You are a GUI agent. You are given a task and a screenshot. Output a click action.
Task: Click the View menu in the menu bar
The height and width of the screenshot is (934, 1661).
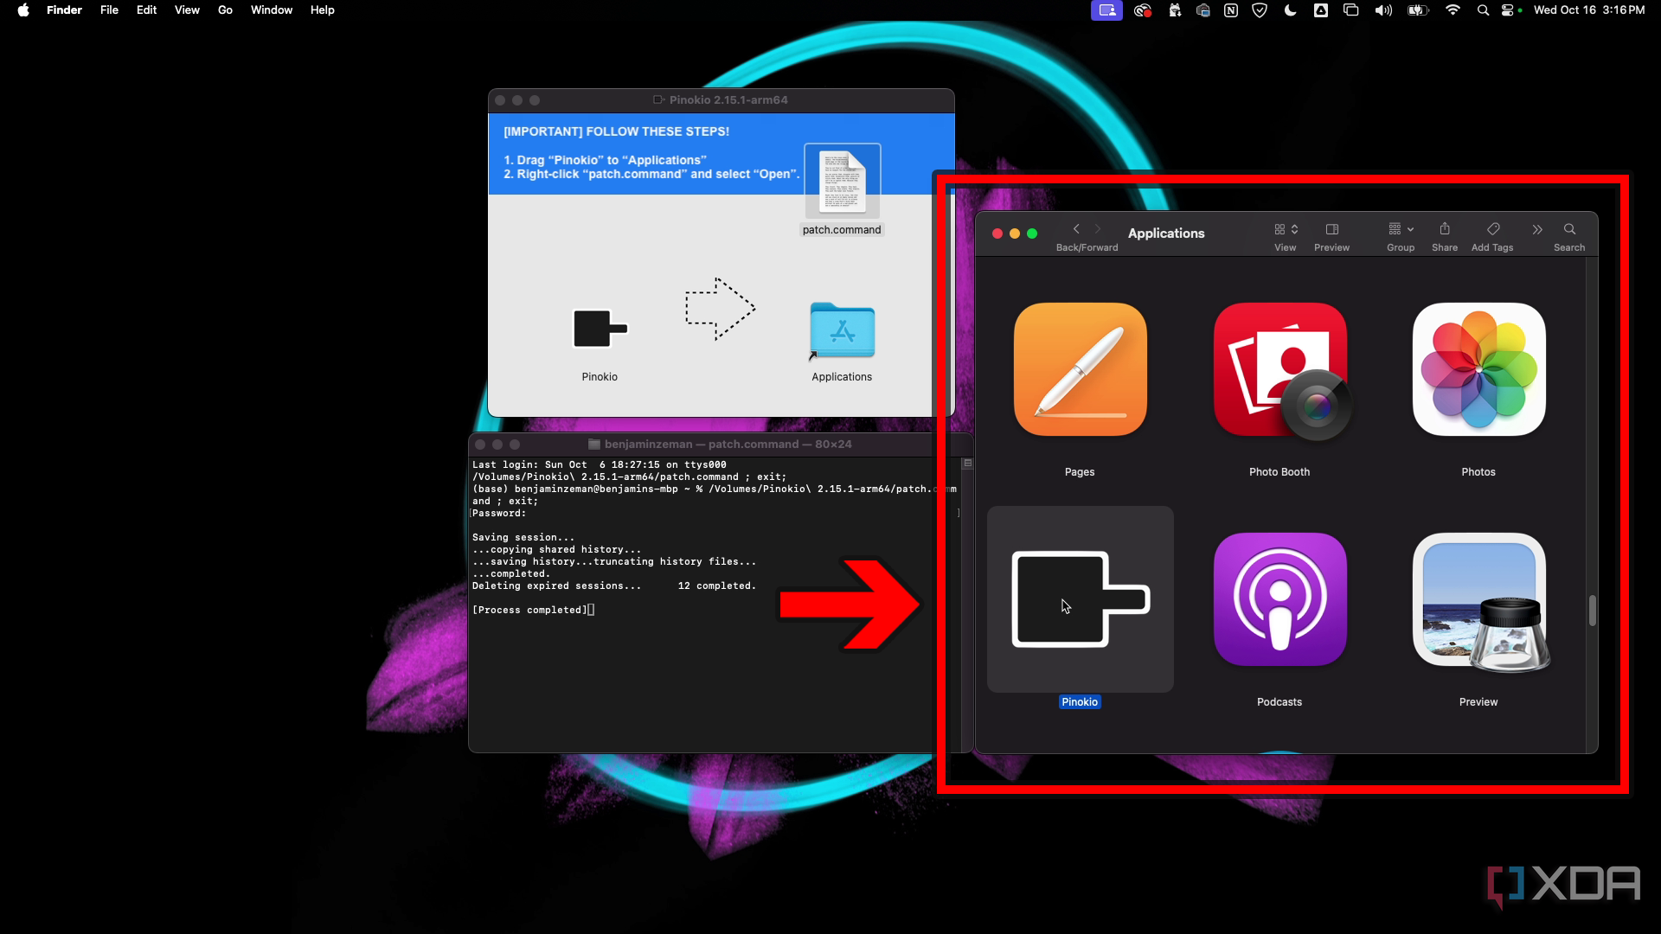point(186,10)
